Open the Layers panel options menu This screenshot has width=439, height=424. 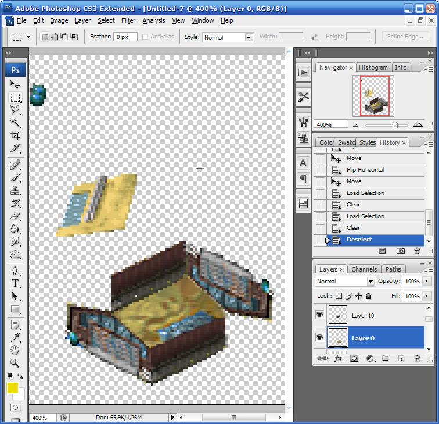(429, 271)
